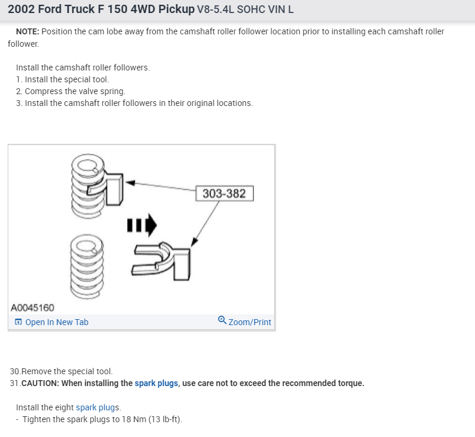Viewport: 475px width, 437px height.
Task: Follow the spark plugs link in the caution
Action: 156,383
